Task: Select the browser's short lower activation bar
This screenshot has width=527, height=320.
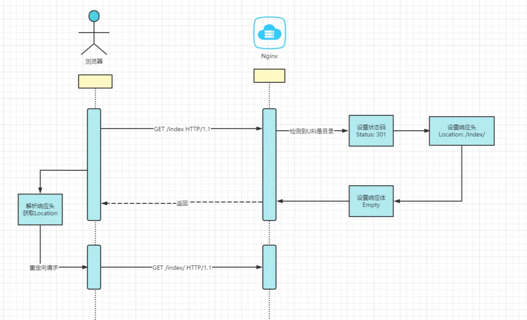Action: pyautogui.click(x=94, y=267)
